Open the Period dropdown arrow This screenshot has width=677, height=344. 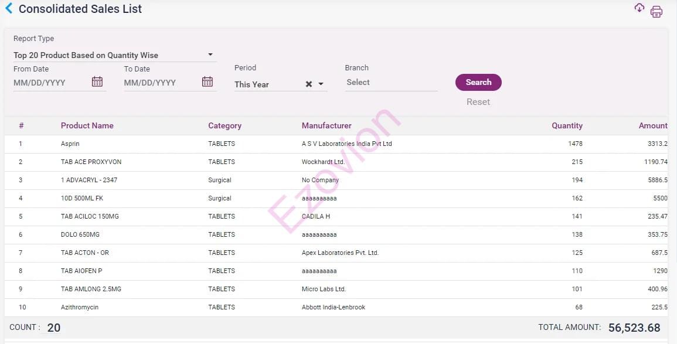(x=321, y=84)
